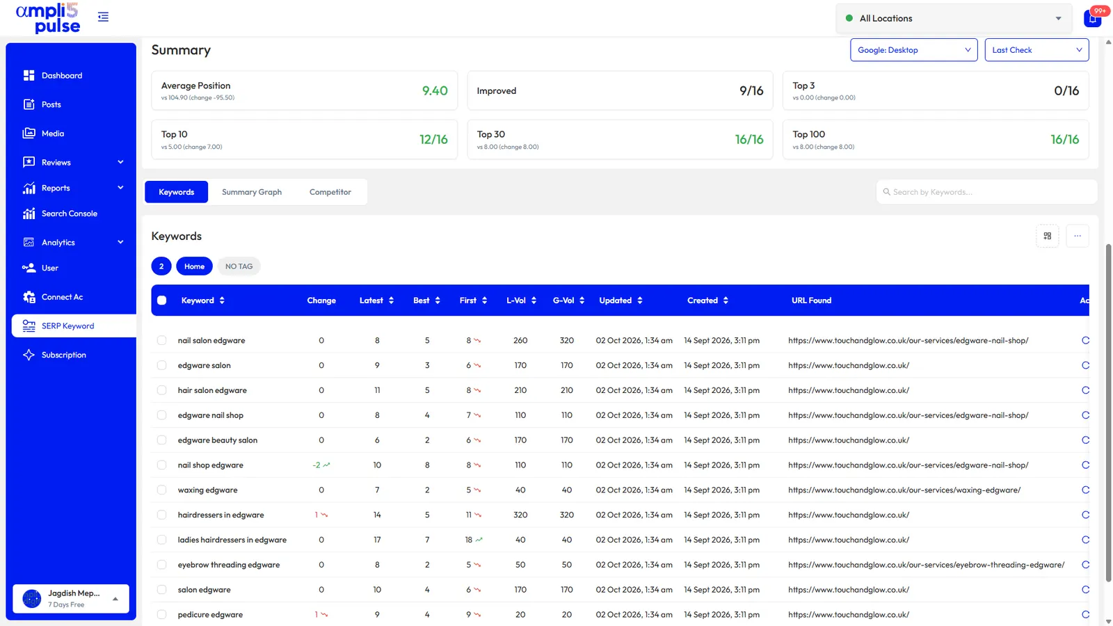
Task: Click the Connect Ac puzzle icon
Action: pos(29,297)
